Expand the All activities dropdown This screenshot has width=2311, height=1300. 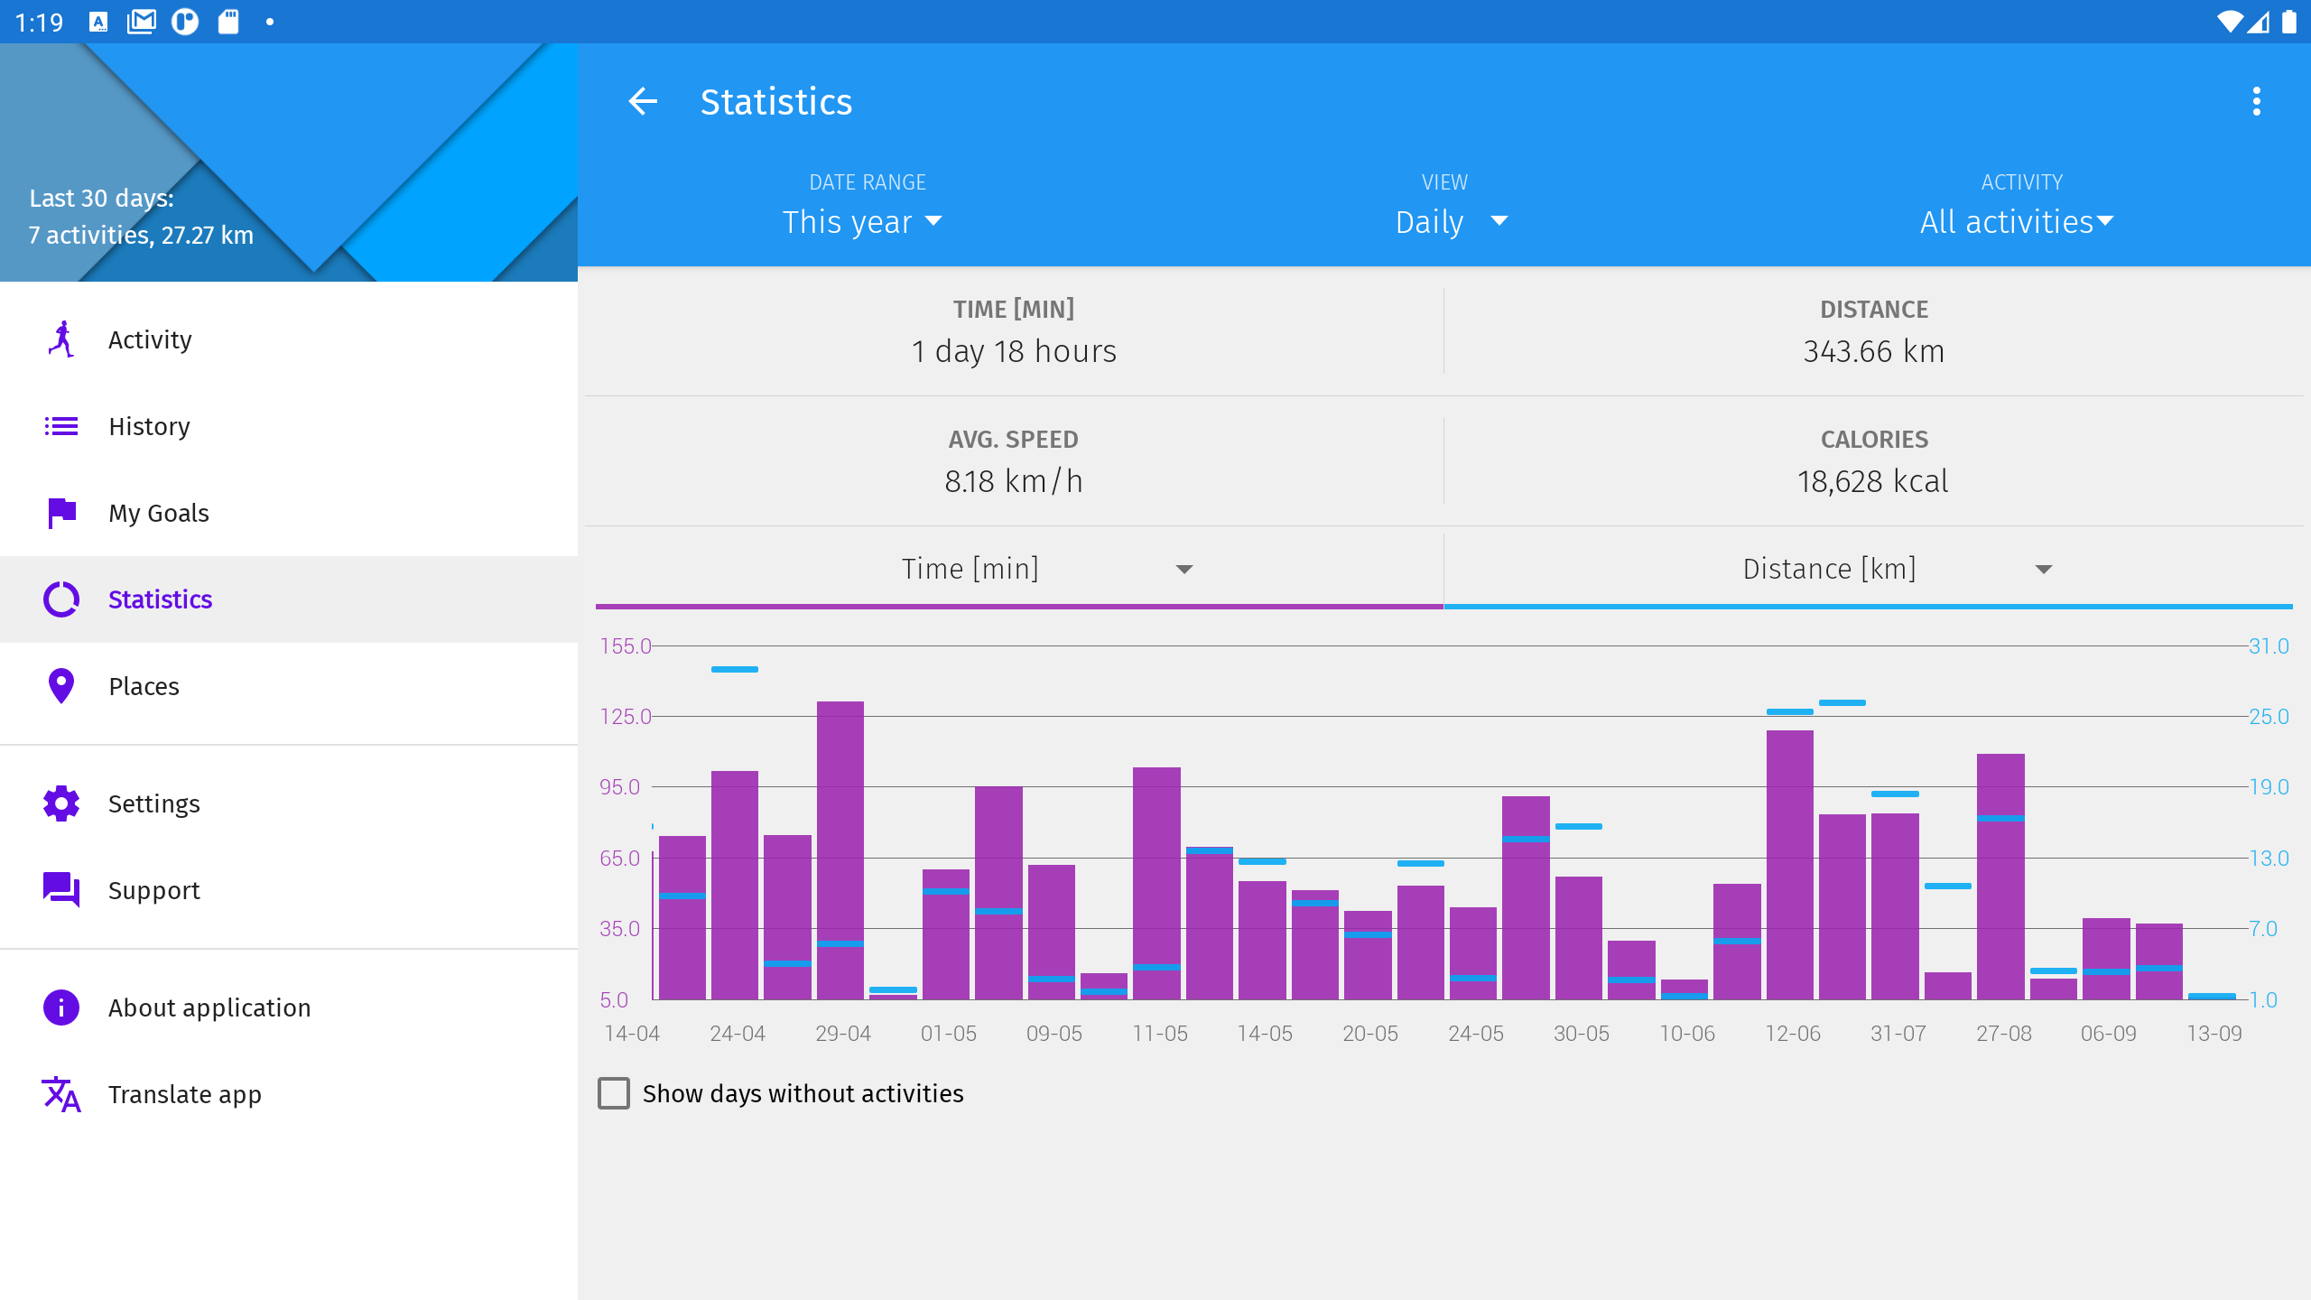coord(2017,222)
